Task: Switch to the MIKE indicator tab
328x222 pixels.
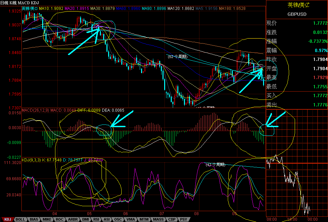Action: [47, 219]
